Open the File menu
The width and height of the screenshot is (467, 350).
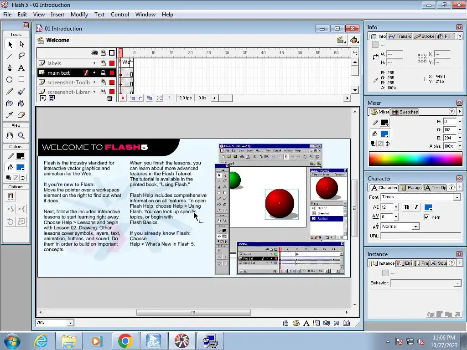tap(7, 15)
